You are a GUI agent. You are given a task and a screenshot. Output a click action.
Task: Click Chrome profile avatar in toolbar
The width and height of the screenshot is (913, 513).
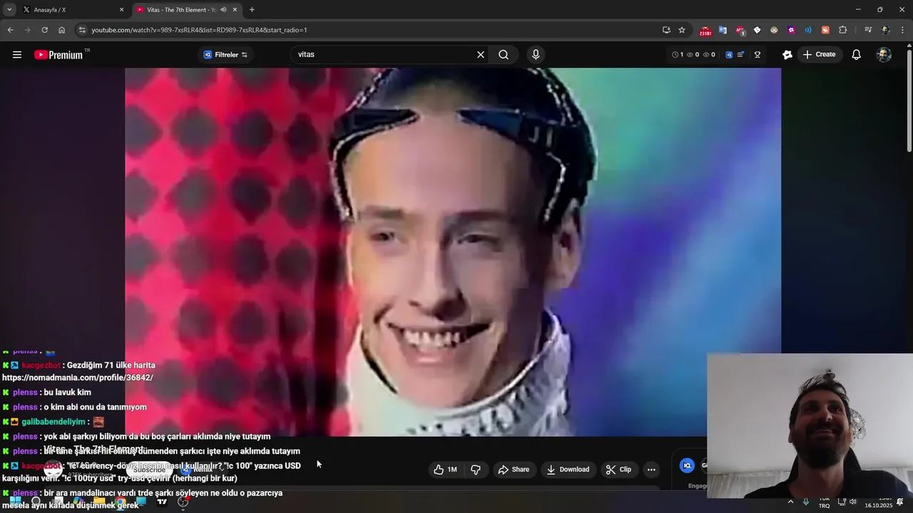[885, 30]
